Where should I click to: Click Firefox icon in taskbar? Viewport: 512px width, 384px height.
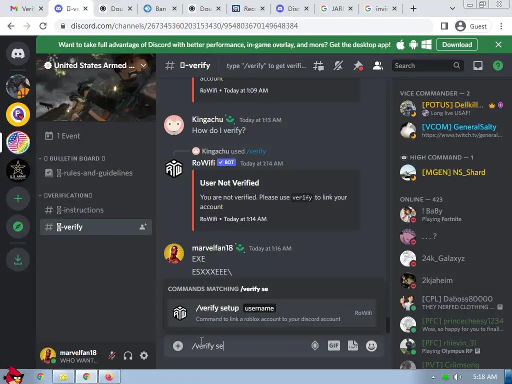tap(109, 377)
